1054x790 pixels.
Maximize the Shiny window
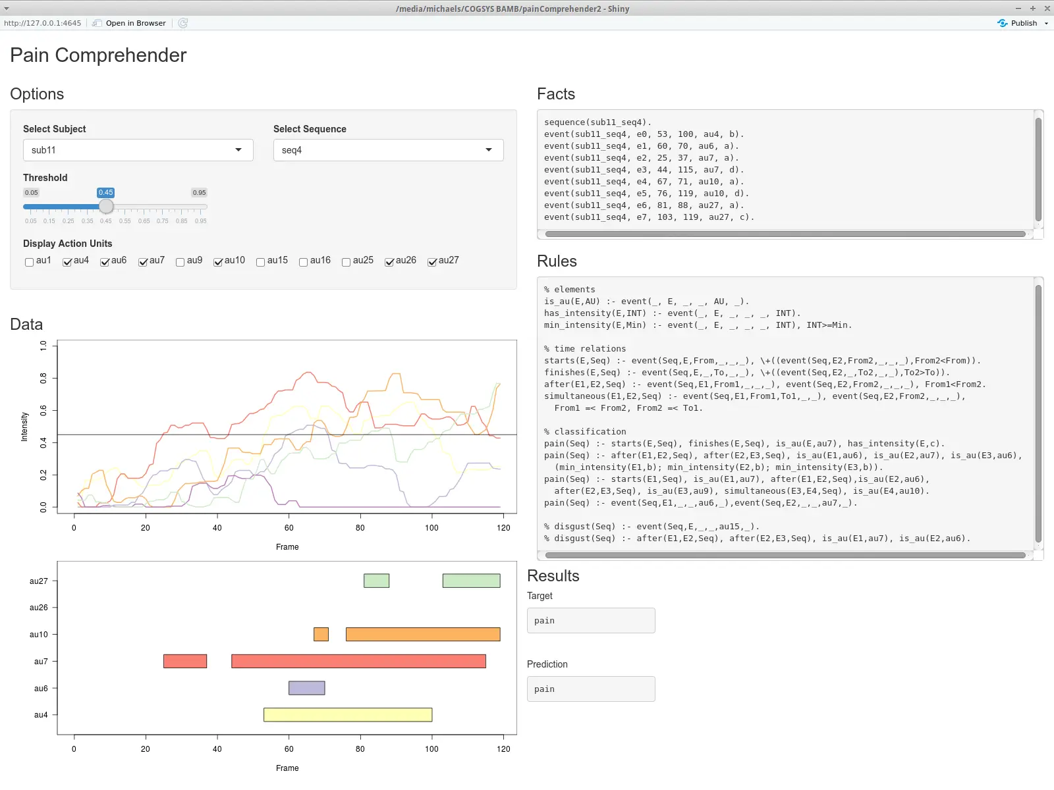1033,9
